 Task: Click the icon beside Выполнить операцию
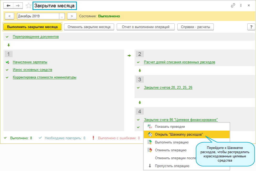pyautogui.click(x=150, y=142)
